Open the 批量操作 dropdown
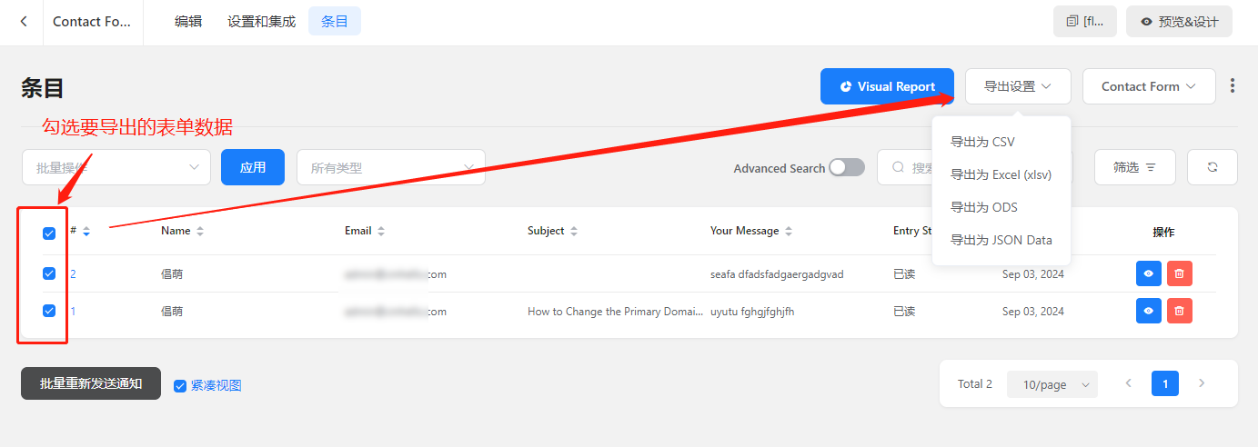This screenshot has height=447, width=1258. 116,167
